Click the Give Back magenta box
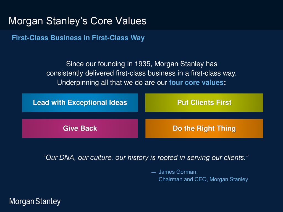This screenshot has height=212, width=283. (x=80, y=128)
